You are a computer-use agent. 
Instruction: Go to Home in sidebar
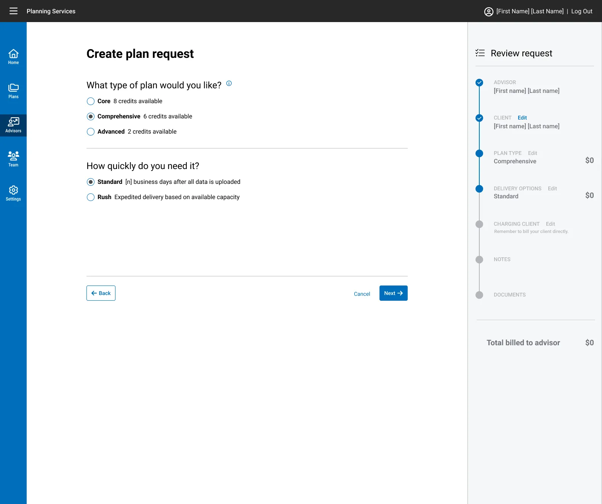(x=13, y=57)
